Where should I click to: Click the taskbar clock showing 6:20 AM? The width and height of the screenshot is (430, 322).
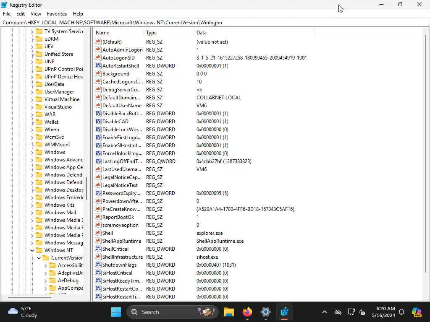coord(384,312)
